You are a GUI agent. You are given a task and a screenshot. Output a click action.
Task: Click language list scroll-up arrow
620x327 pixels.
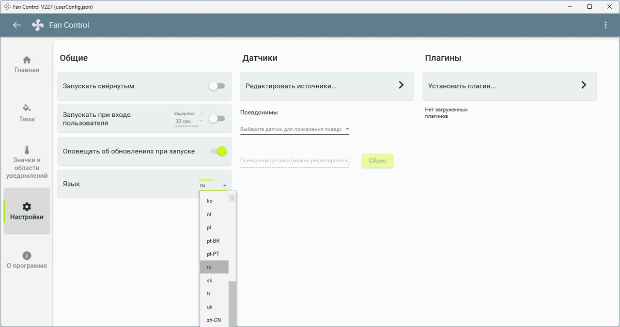[x=233, y=198]
